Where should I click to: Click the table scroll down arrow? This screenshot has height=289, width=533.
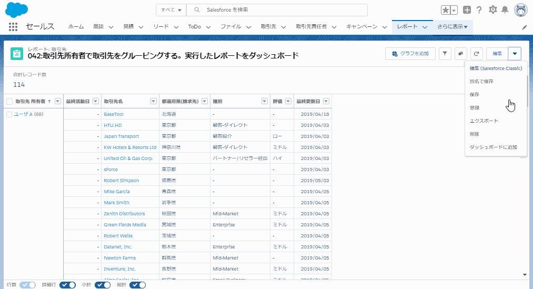coord(525,275)
